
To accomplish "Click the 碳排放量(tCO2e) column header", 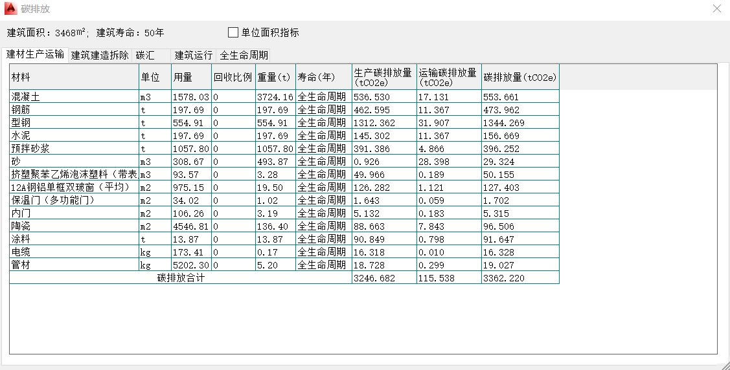I will pos(520,77).
